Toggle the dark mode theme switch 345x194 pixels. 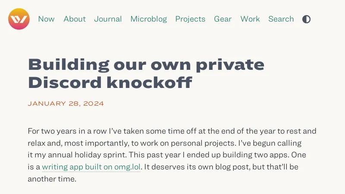click(x=306, y=19)
